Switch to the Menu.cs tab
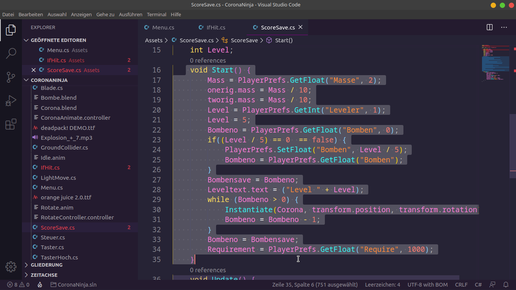The image size is (516, 290). pos(163,27)
